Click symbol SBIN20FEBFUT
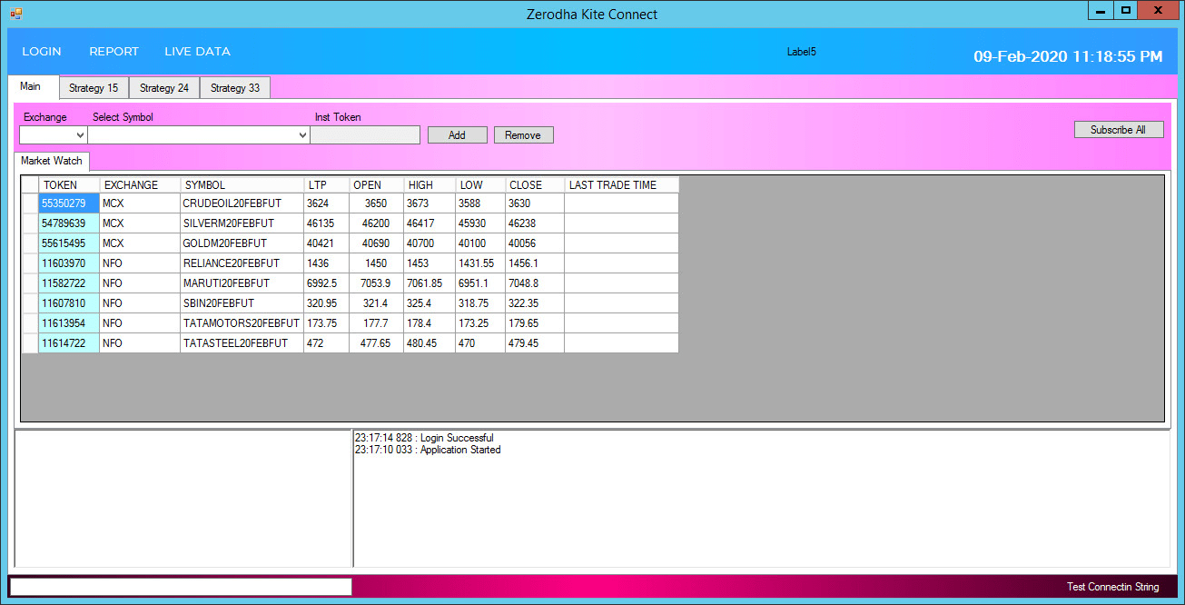The image size is (1185, 605). click(x=242, y=303)
